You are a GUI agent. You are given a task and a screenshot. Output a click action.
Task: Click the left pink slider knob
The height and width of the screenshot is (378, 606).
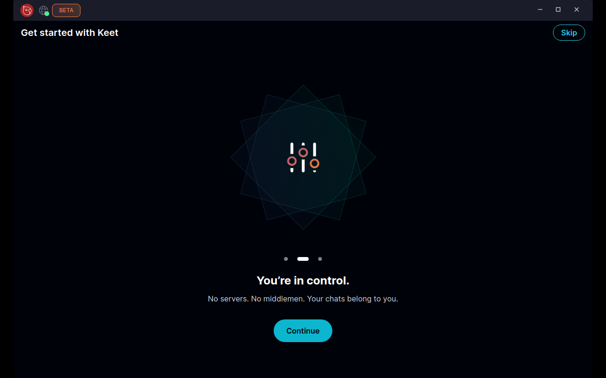tap(292, 161)
